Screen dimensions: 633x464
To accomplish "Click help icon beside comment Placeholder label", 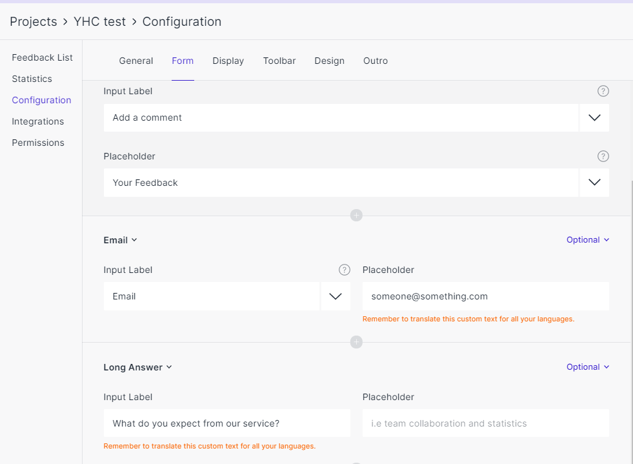I will [x=603, y=156].
